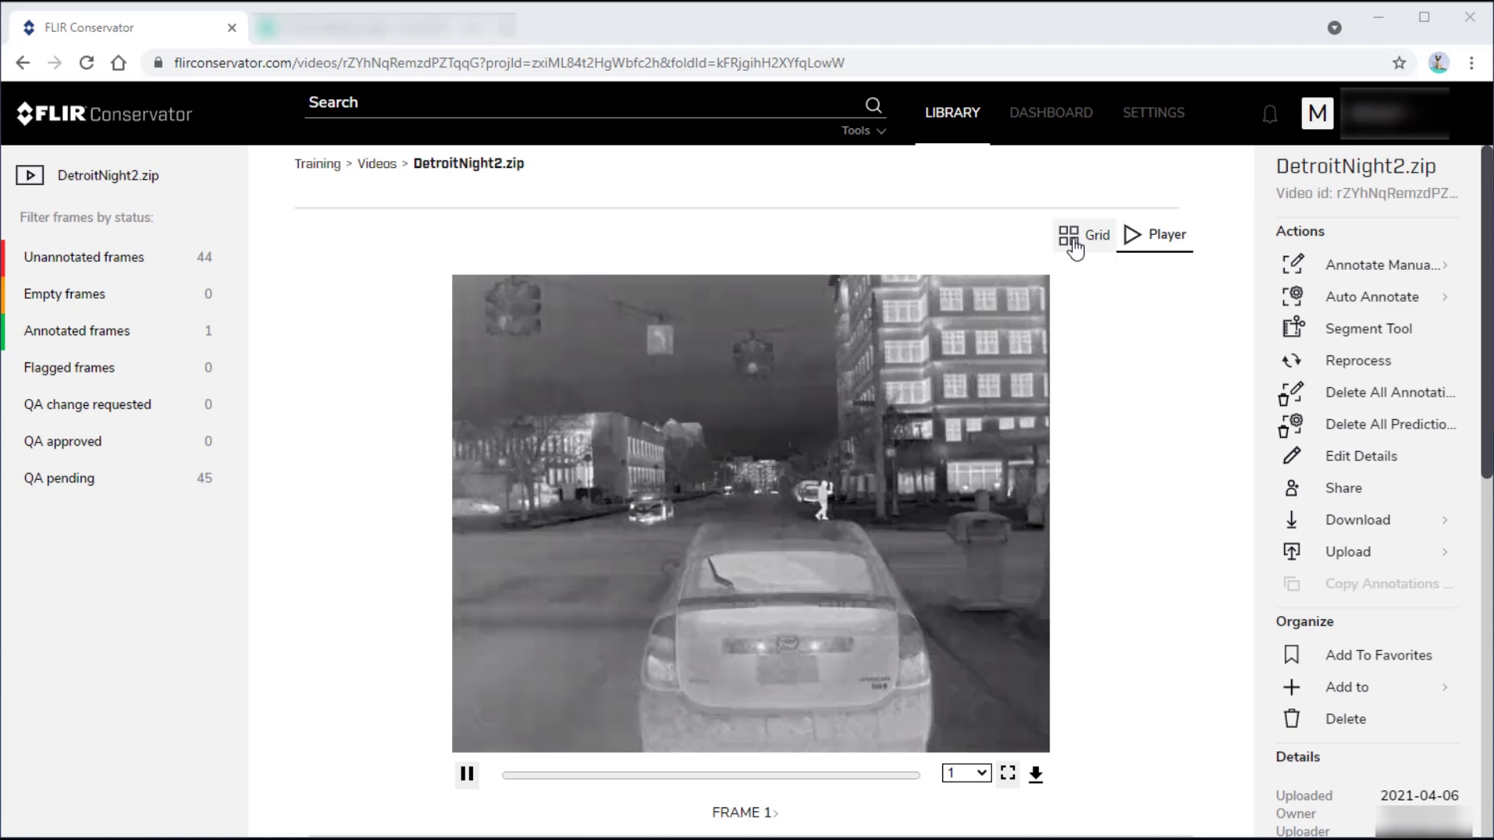Click the Reprocess icon
This screenshot has height=840, width=1494.
click(x=1292, y=360)
